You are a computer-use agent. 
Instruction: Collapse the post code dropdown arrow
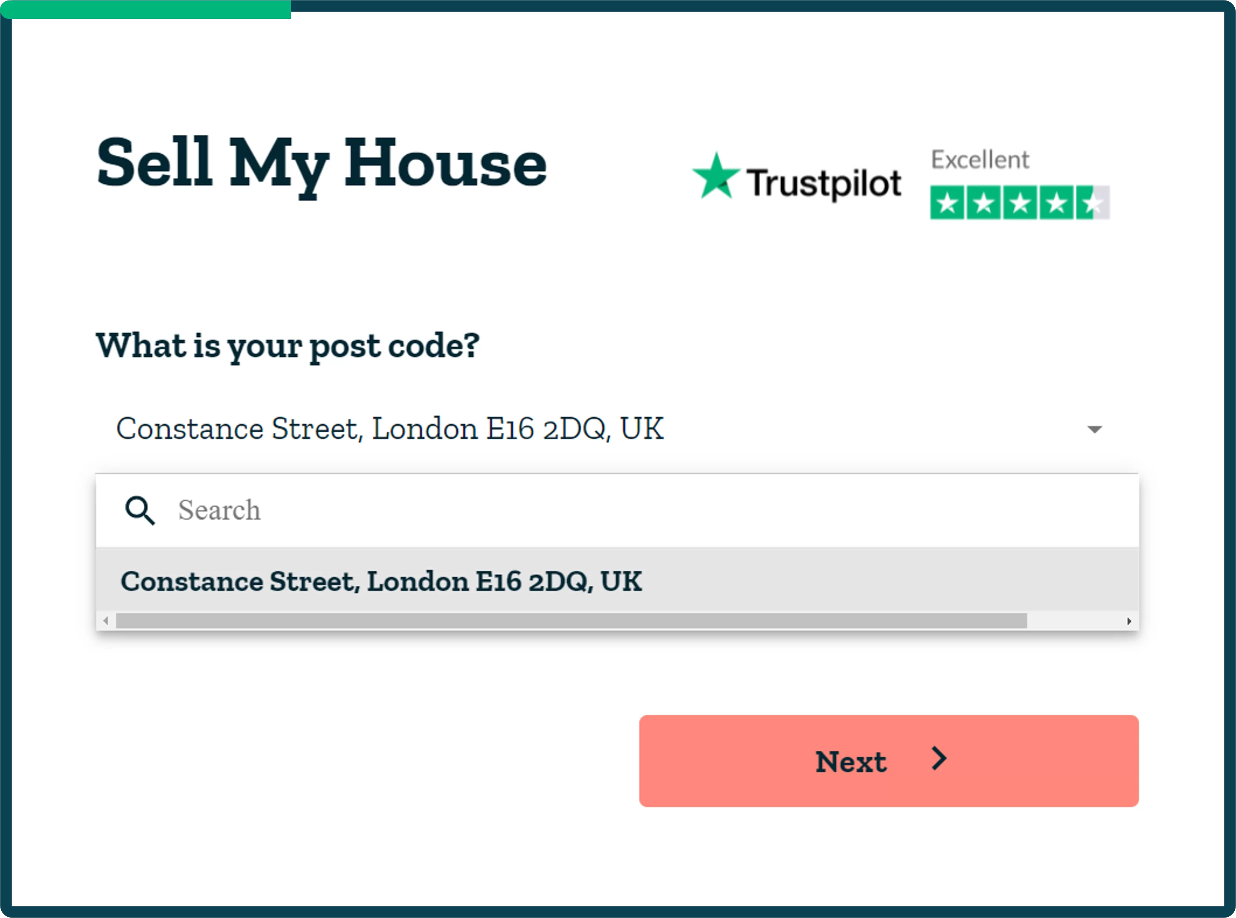[x=1094, y=429]
